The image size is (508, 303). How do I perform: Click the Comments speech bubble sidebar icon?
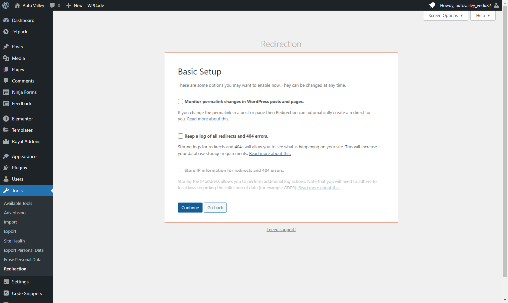6,81
